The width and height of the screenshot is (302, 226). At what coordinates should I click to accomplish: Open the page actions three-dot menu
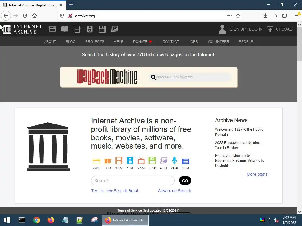click(229, 16)
